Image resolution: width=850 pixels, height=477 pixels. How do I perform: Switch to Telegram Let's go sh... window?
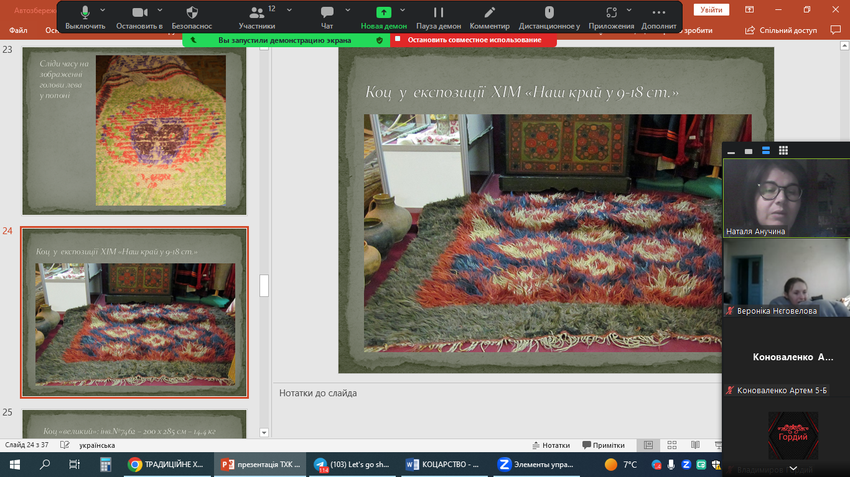click(353, 464)
